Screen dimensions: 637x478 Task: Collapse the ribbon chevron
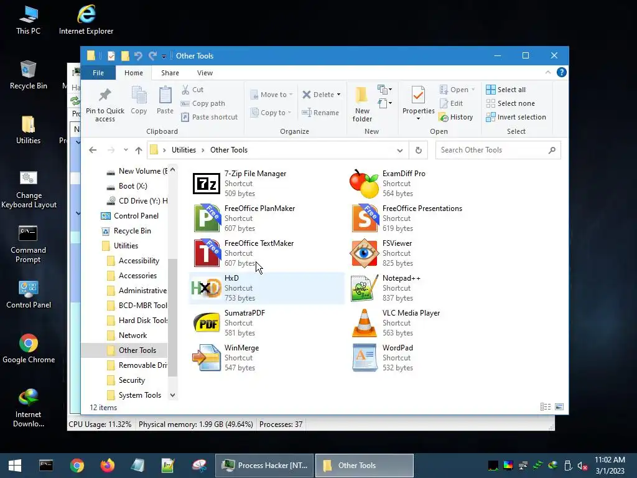(548, 72)
